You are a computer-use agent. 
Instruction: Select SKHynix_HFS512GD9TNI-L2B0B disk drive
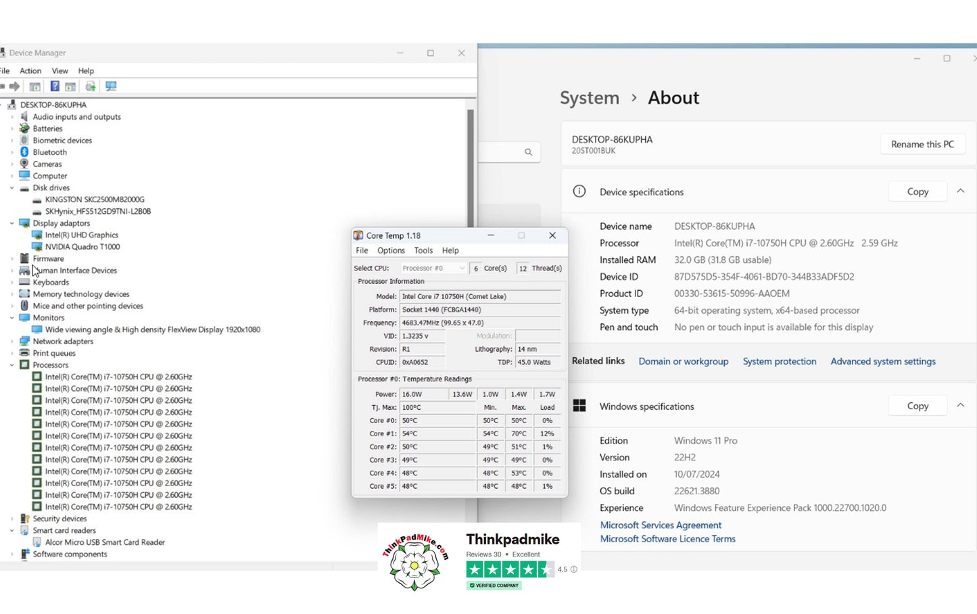point(98,212)
